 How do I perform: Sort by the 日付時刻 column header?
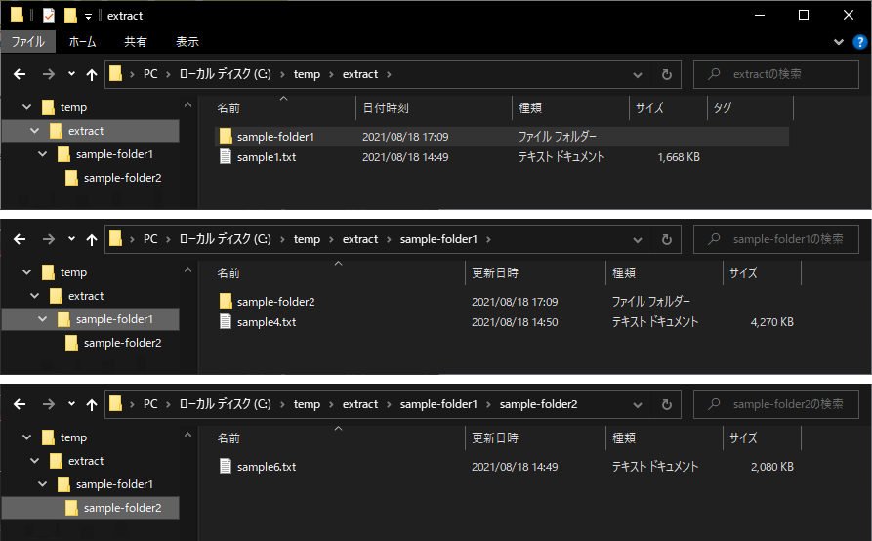click(386, 108)
